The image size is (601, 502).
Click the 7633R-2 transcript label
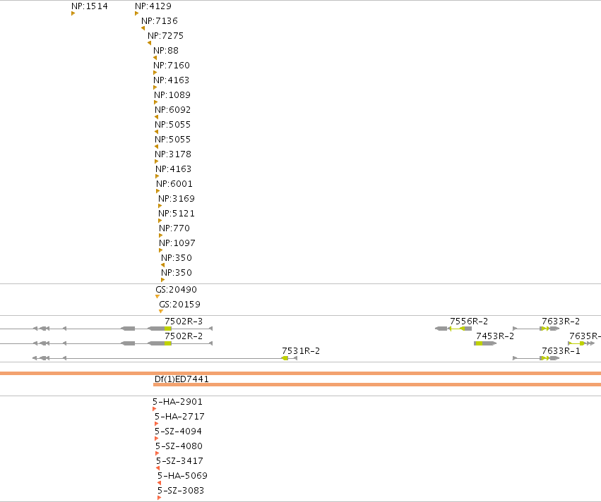coord(561,322)
